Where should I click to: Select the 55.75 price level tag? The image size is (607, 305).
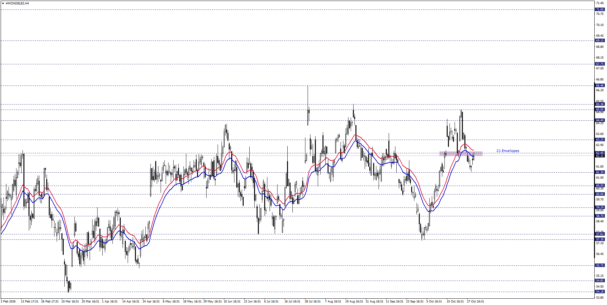coord(599,265)
